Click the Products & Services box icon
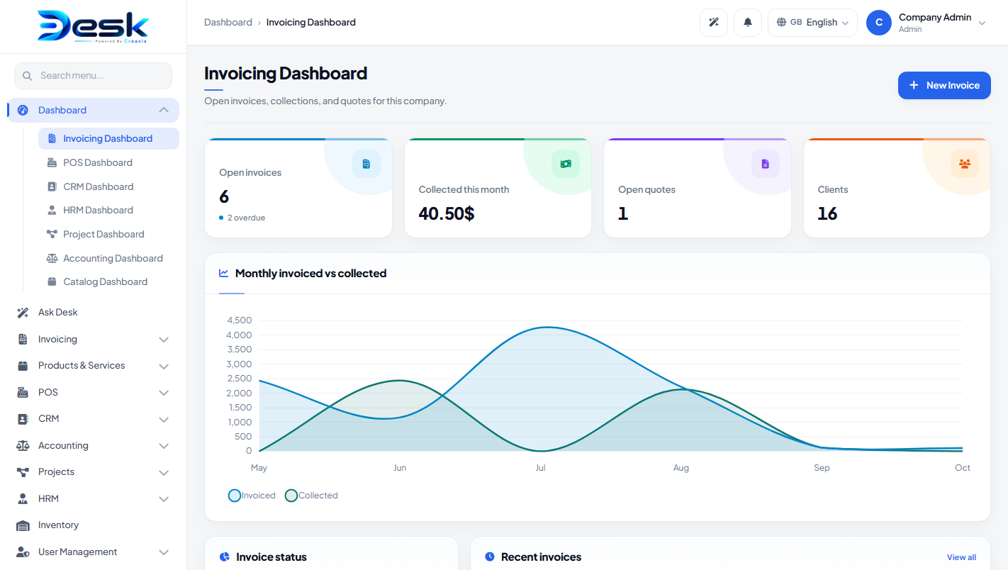This screenshot has width=1008, height=570. click(23, 366)
